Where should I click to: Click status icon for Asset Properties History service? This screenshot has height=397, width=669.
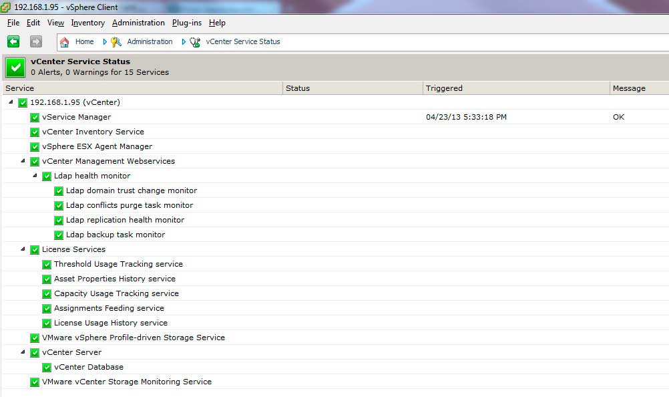pyautogui.click(x=47, y=279)
